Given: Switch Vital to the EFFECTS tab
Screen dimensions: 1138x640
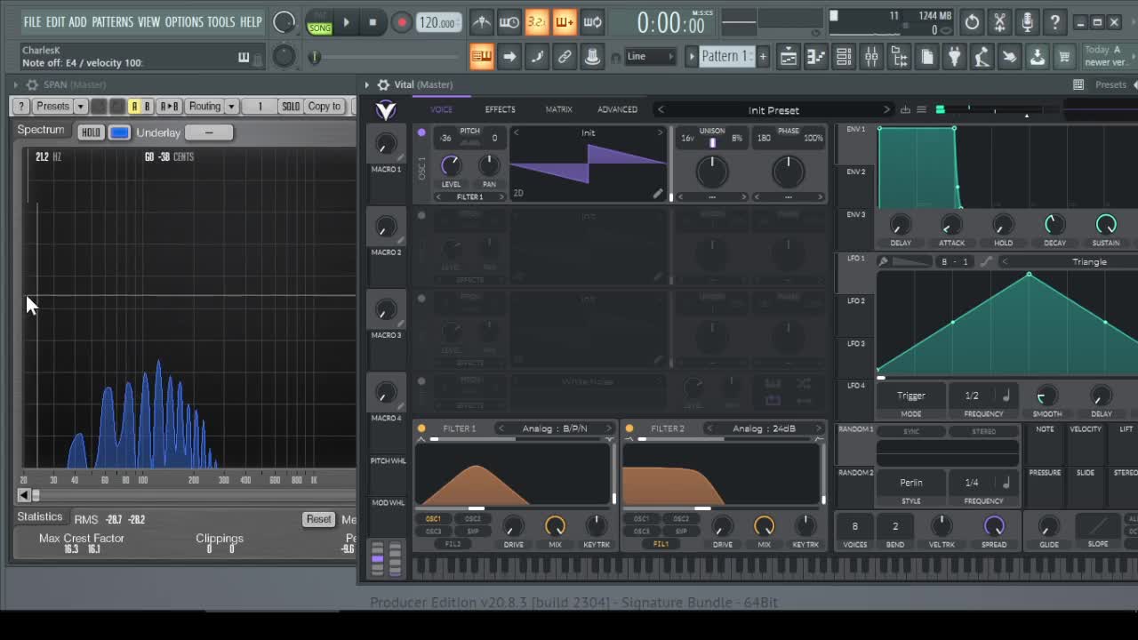Looking at the screenshot, I should point(500,109).
